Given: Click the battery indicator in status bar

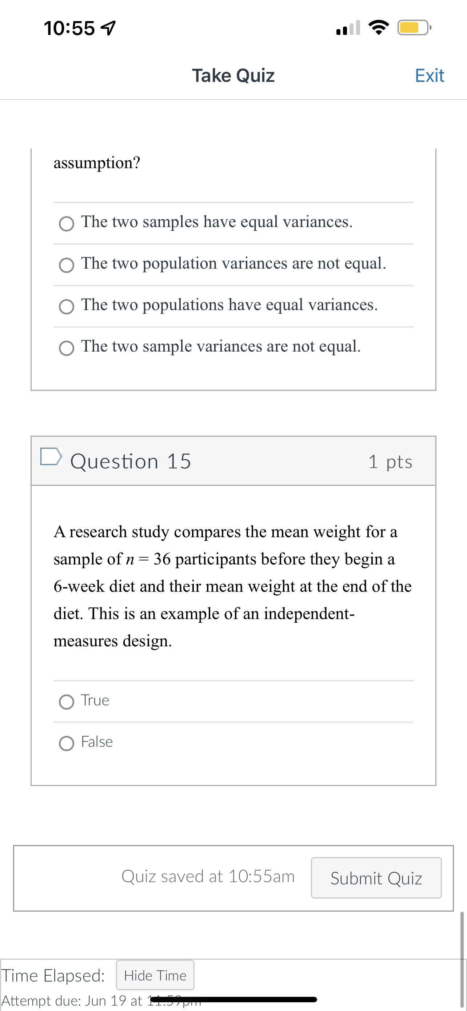Looking at the screenshot, I should (x=413, y=27).
